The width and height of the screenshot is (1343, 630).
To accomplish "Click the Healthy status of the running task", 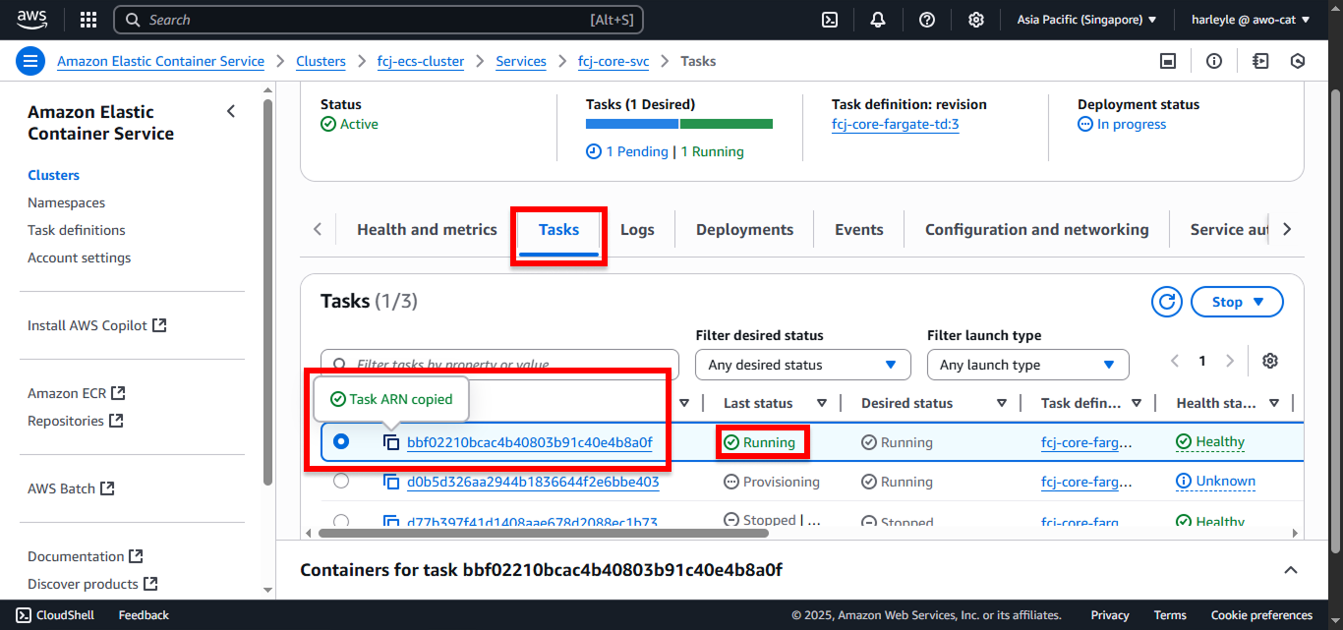I will pyautogui.click(x=1210, y=442).
